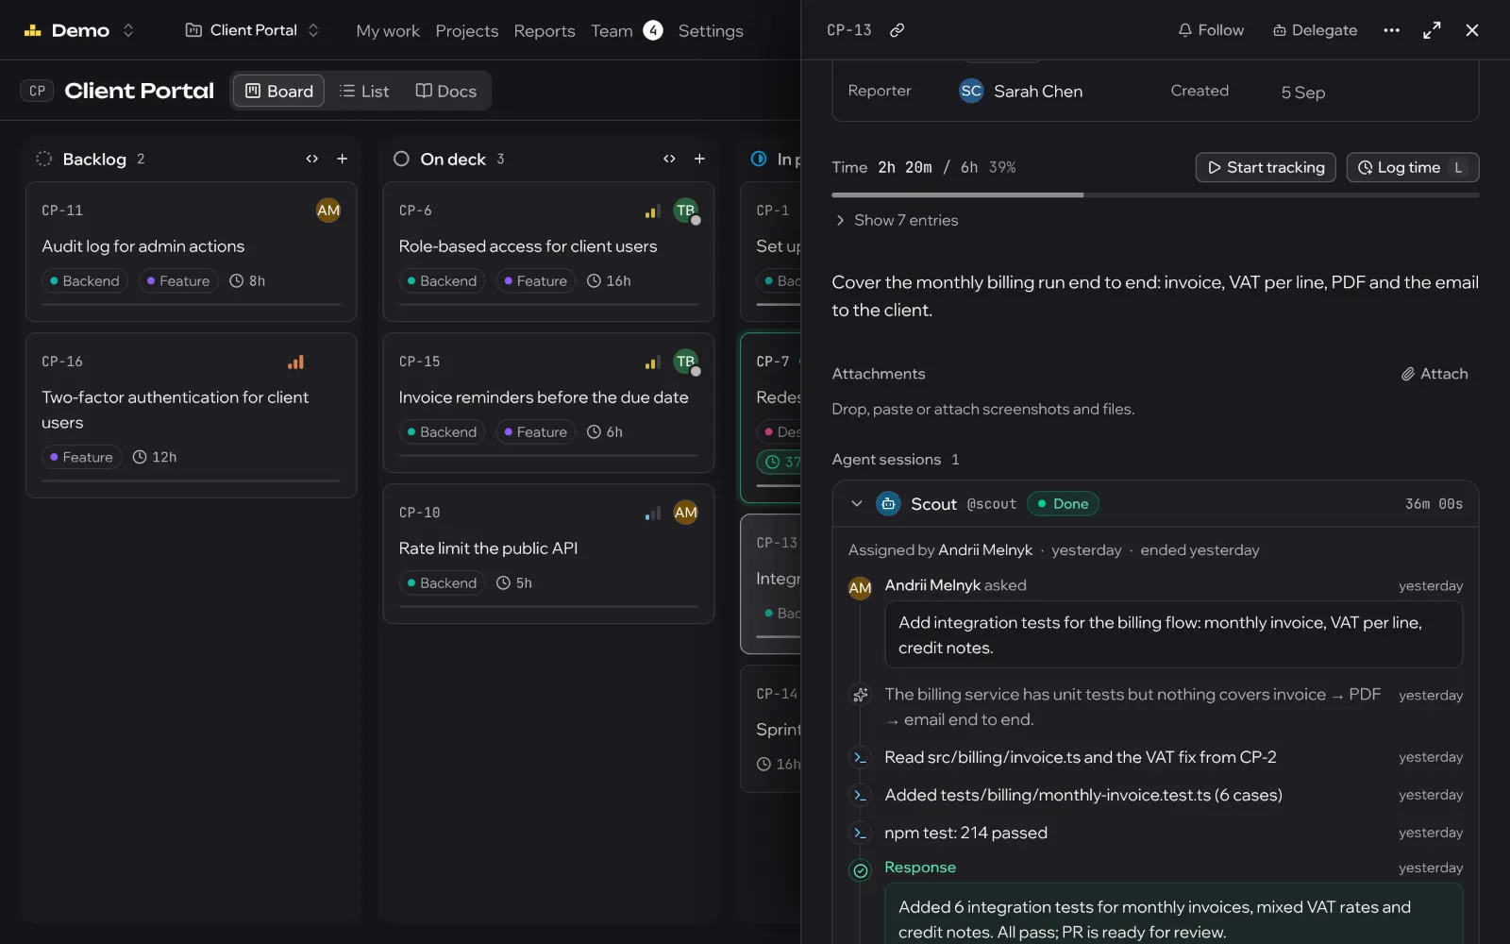Add a card to Backlog column

click(343, 159)
